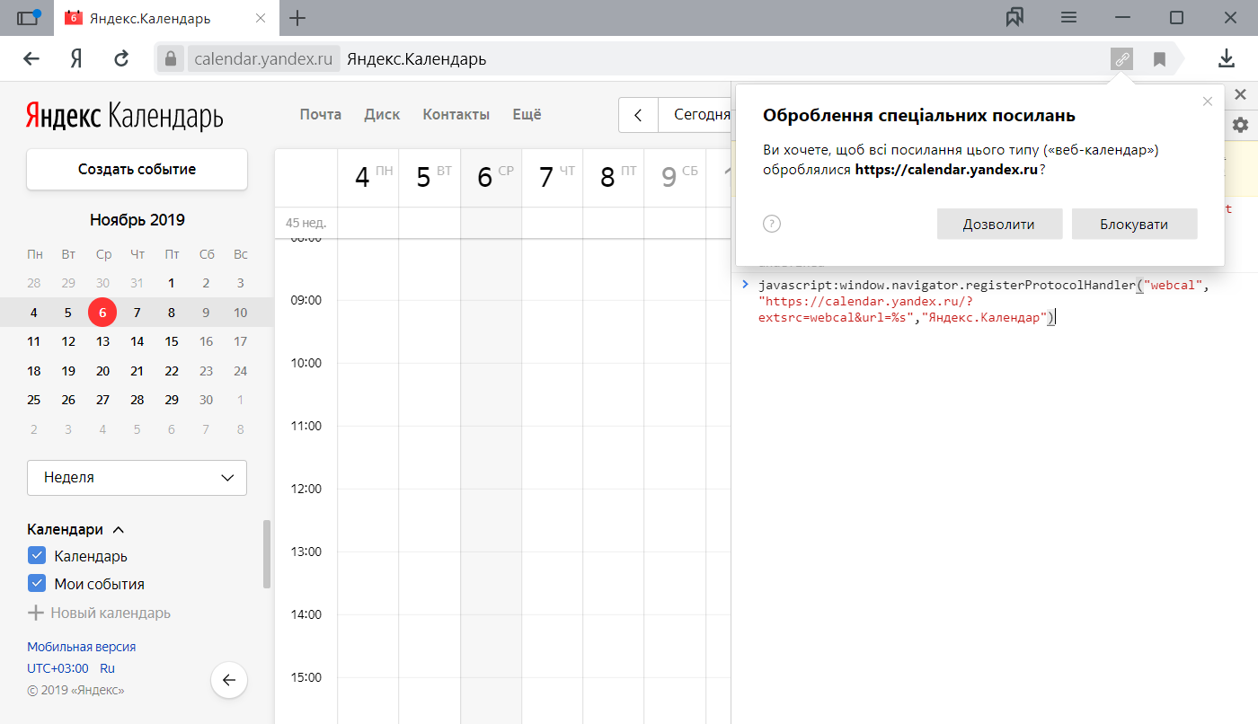Click the Блокувати button

(x=1134, y=224)
